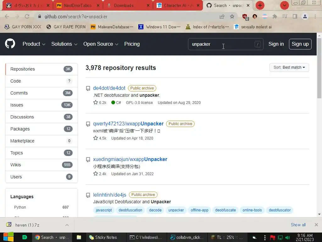Image resolution: width=322 pixels, height=242 pixels.
Task: Go back with the browser back arrow
Action: click(7, 16)
